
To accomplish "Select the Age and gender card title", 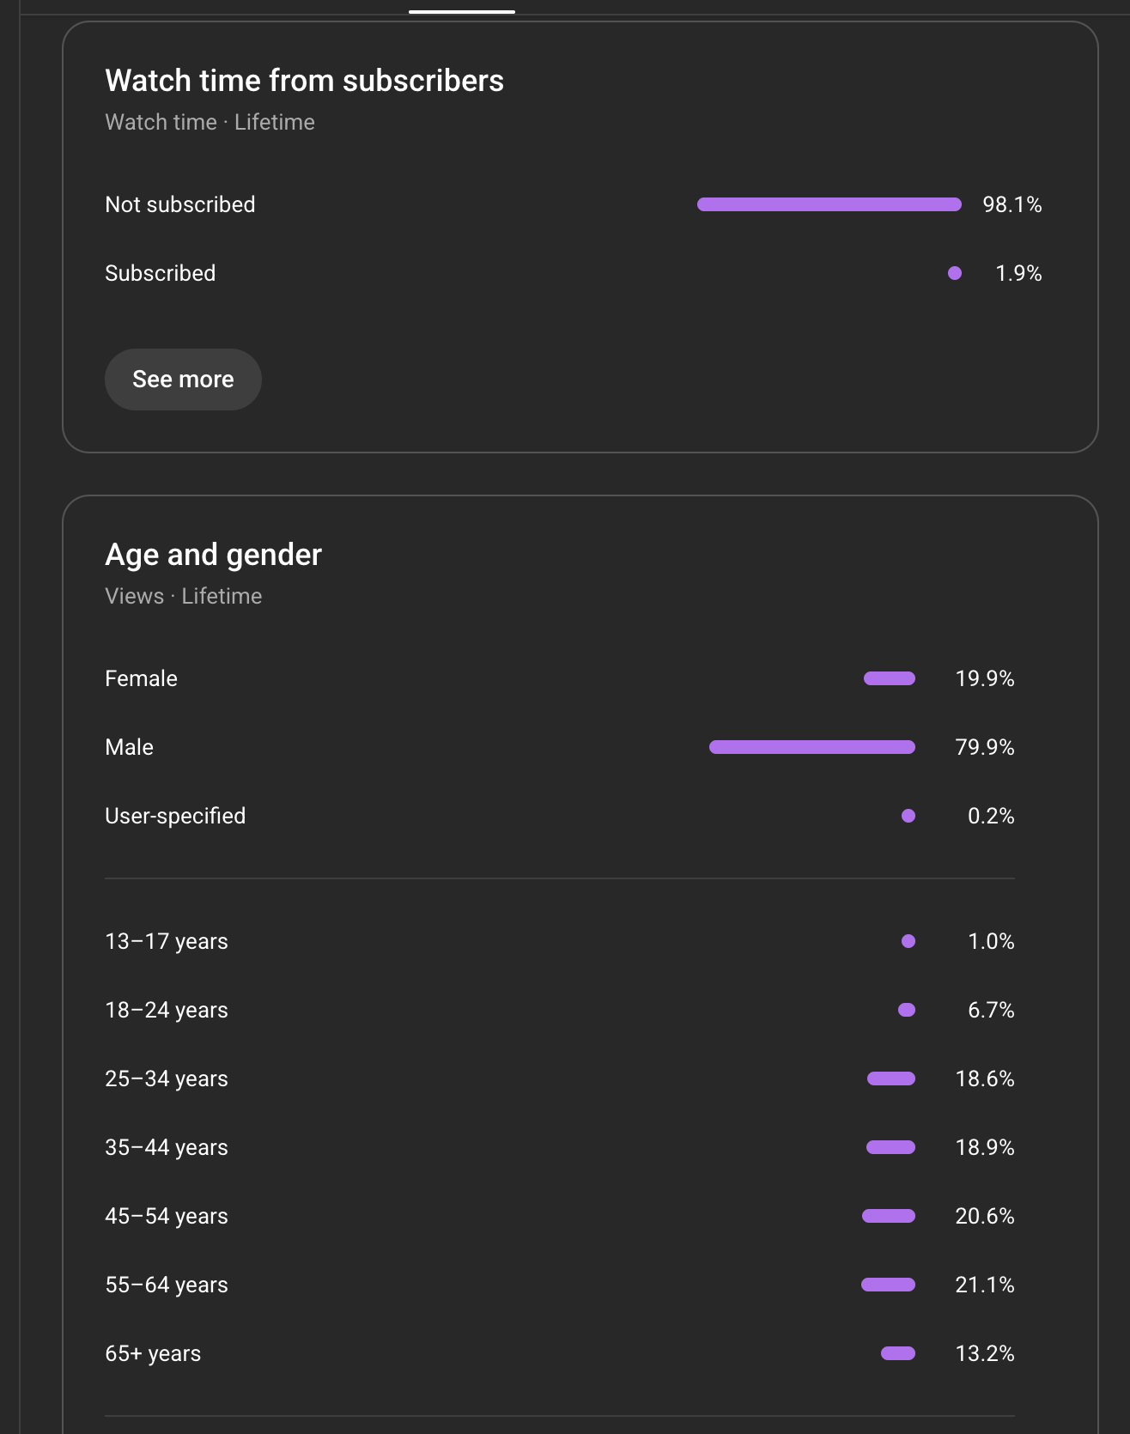I will click(x=213, y=555).
